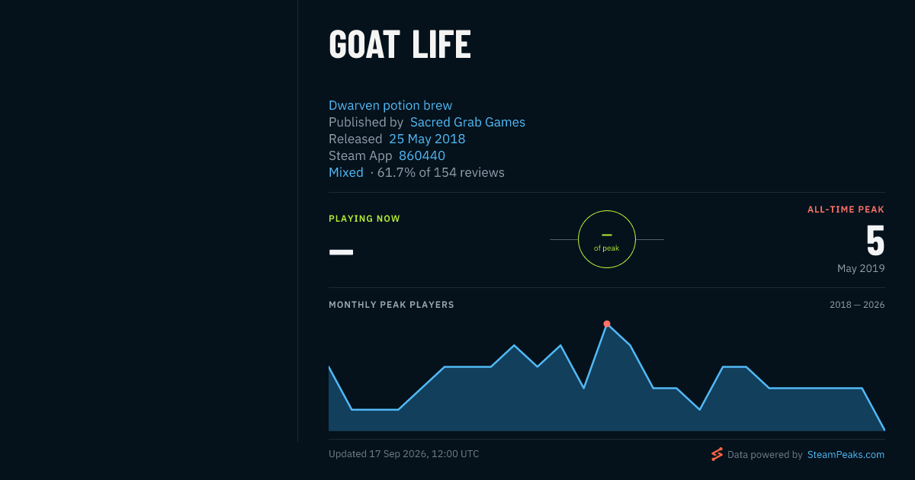Click the All-Time Peak label
This screenshot has height=480, width=915.
[x=846, y=210]
